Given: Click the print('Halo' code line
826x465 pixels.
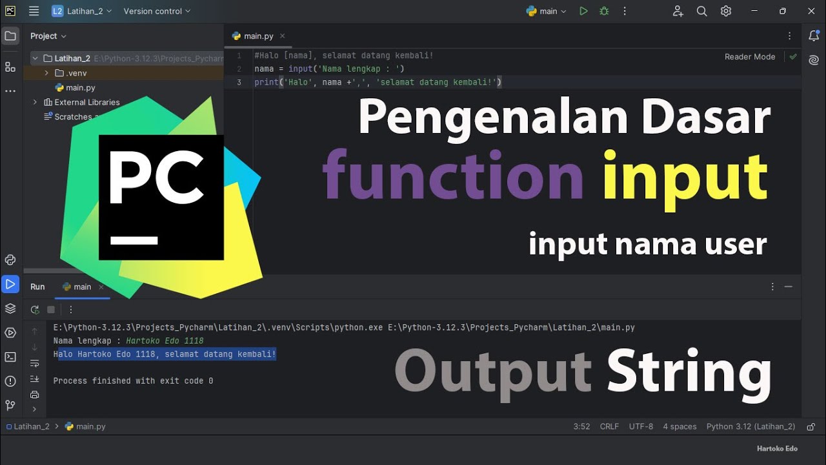Looking at the screenshot, I should coord(378,82).
